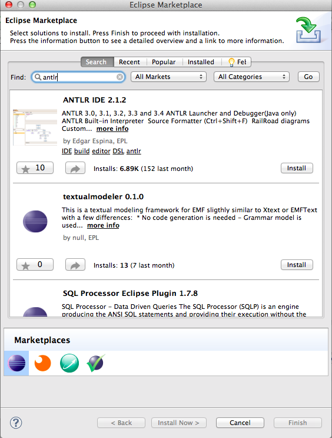
Task: Click the 'by null, EPL' text
Action: pos(81,238)
